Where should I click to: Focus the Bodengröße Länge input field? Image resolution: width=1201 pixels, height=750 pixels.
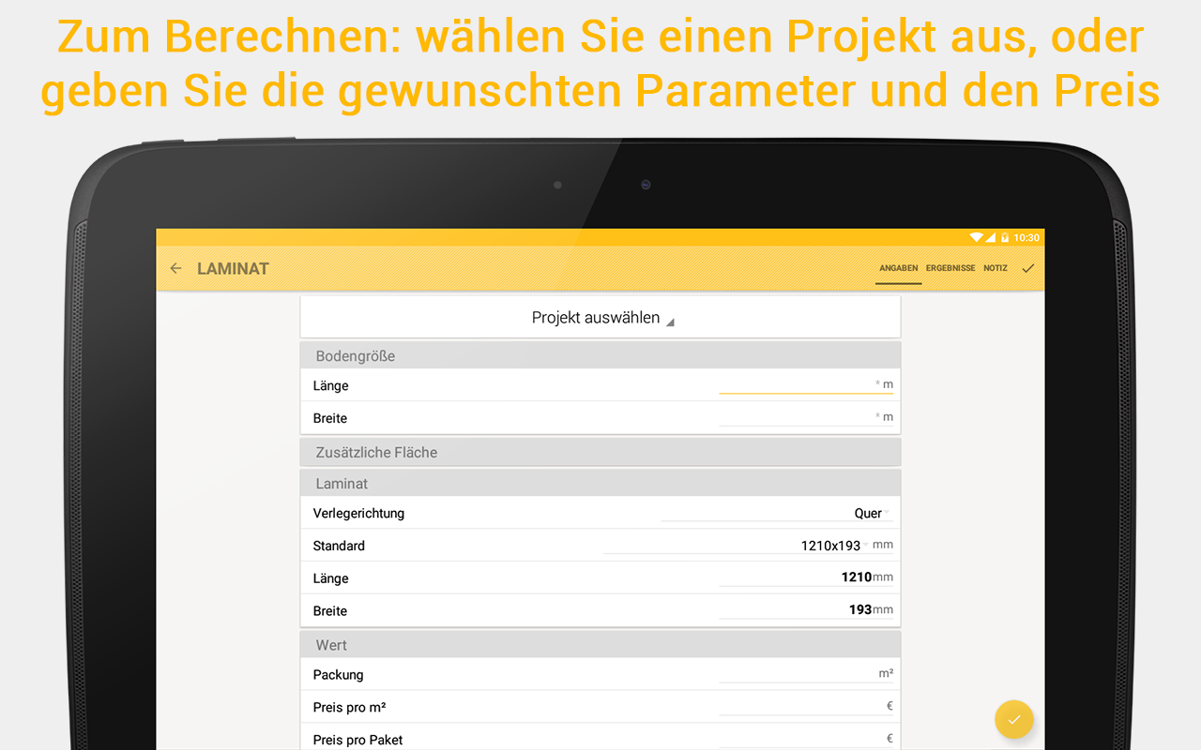tap(806, 384)
